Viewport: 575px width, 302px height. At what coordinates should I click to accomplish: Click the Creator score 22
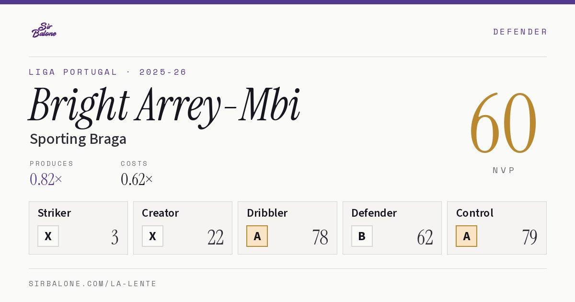pos(216,237)
